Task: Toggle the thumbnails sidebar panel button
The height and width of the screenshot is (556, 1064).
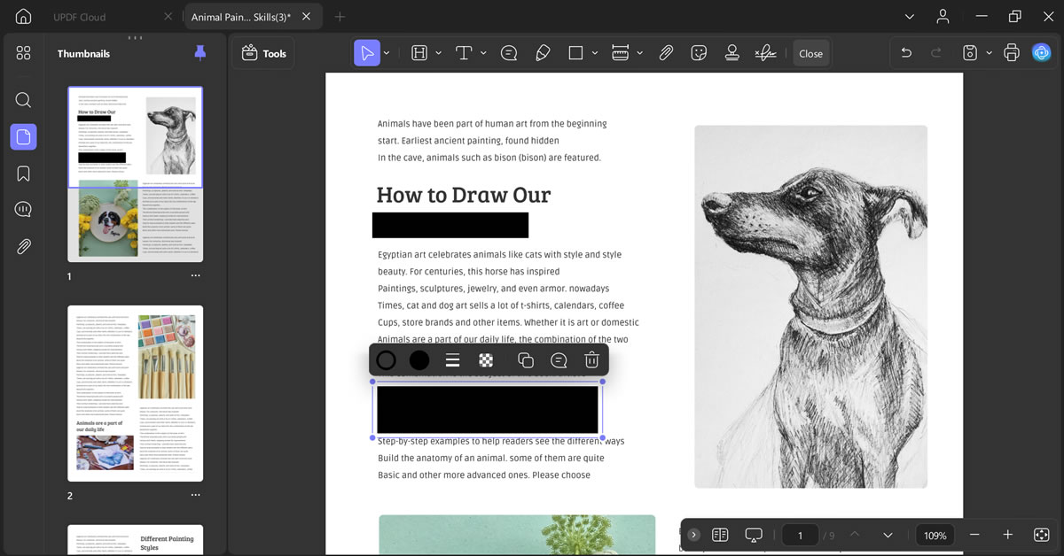Action: [x=24, y=136]
